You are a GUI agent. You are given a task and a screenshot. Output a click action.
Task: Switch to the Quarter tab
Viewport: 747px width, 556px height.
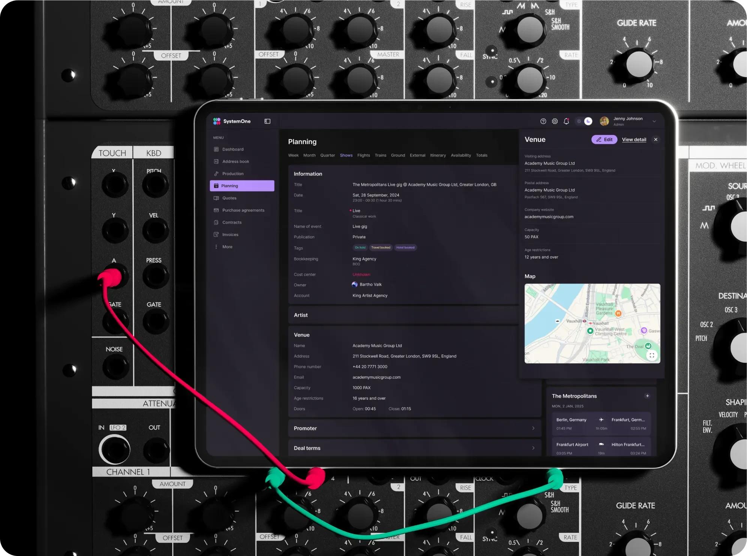click(328, 155)
